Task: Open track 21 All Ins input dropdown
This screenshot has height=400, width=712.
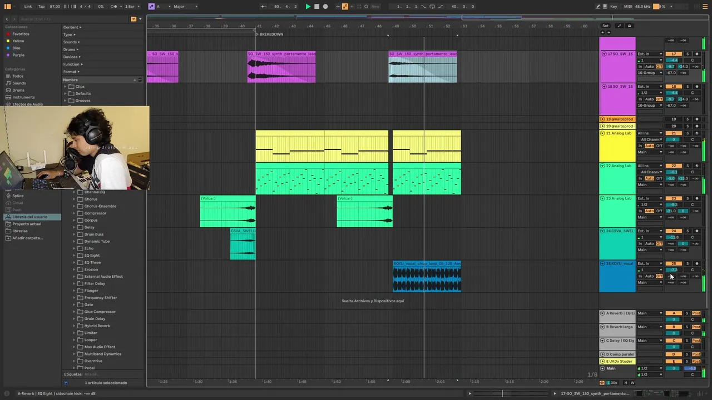Action: (650, 133)
